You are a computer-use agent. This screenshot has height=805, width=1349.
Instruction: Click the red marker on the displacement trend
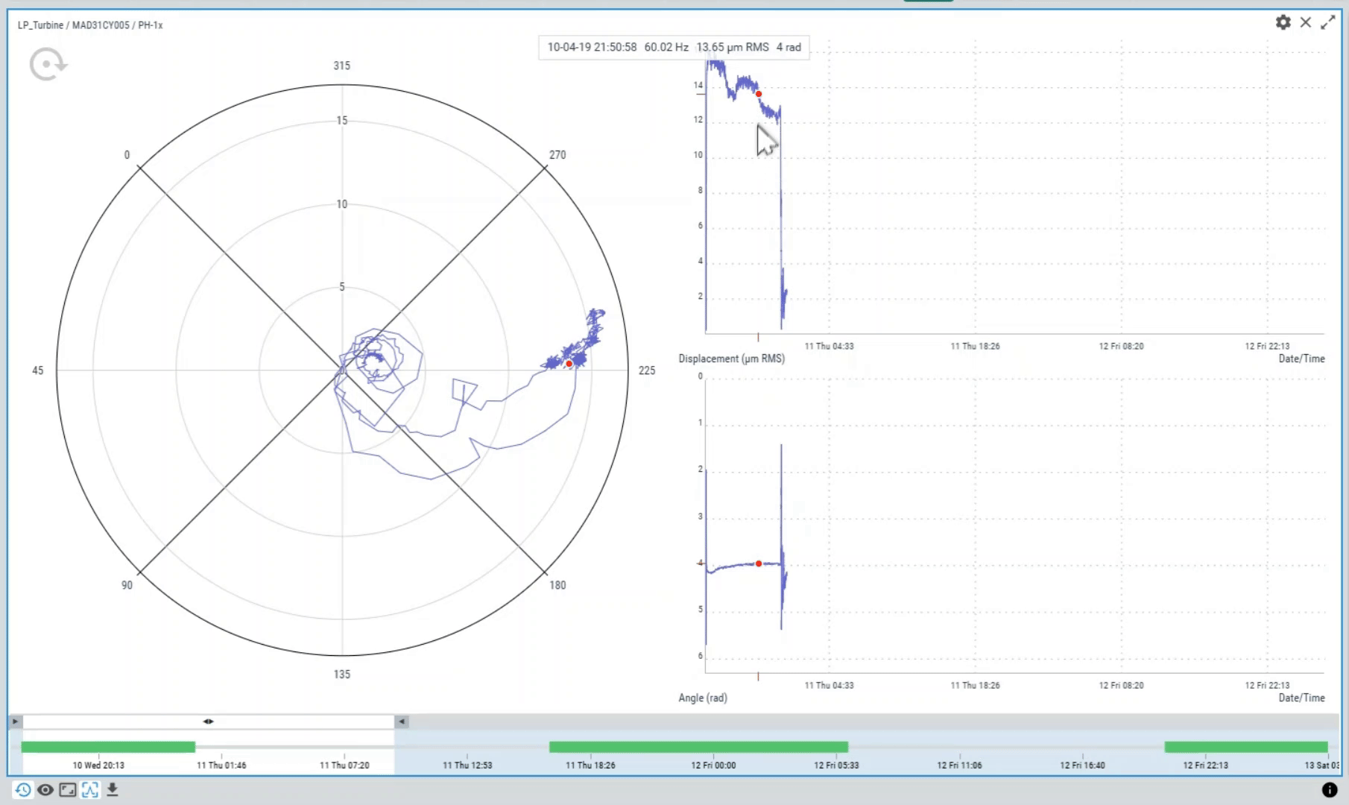coord(759,94)
